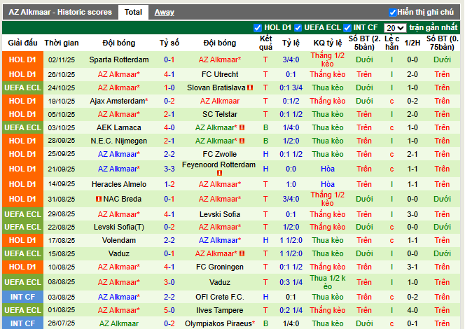Open Olympiakos Piraeus team link

220,323
